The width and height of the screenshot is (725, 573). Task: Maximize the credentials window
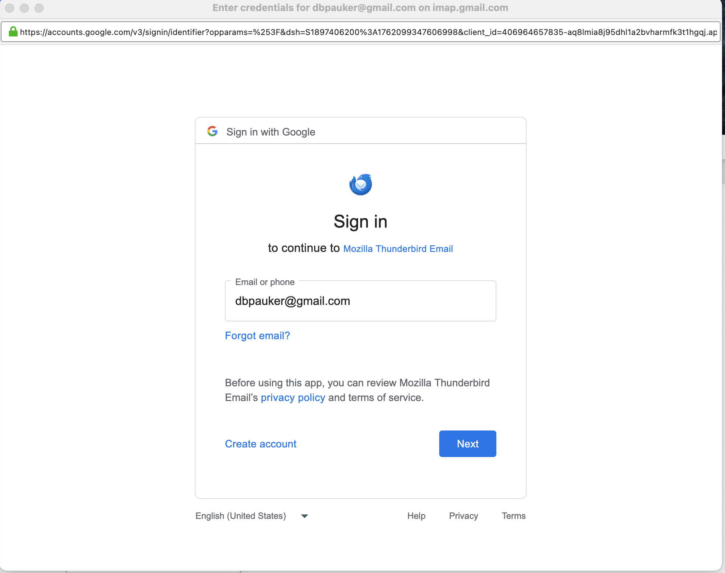(x=39, y=8)
